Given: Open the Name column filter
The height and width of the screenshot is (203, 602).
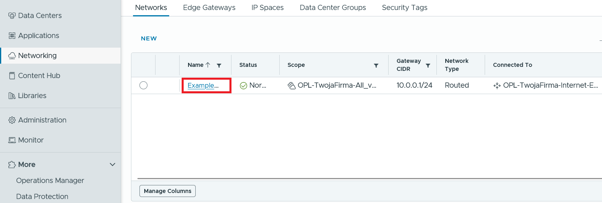Looking at the screenshot, I should pos(219,65).
